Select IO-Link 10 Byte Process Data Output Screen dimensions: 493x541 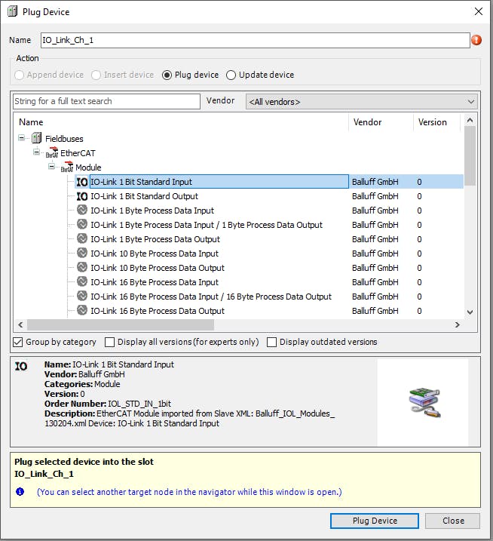click(269, 268)
